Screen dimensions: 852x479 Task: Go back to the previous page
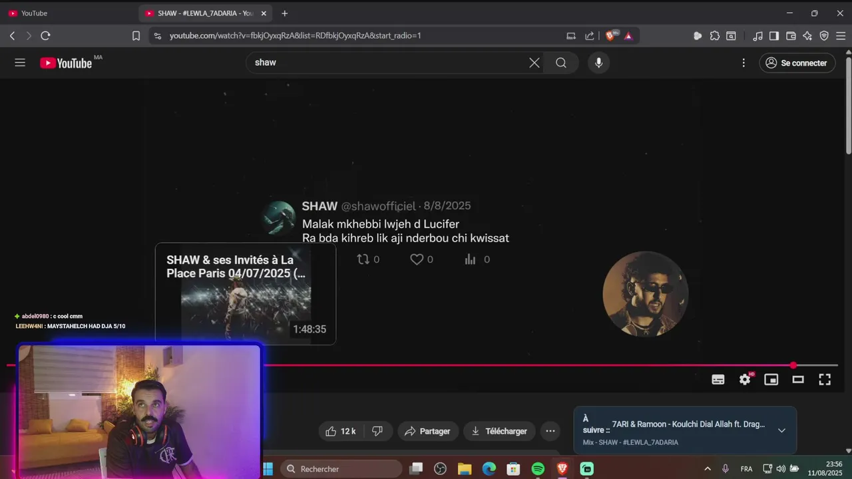12,36
